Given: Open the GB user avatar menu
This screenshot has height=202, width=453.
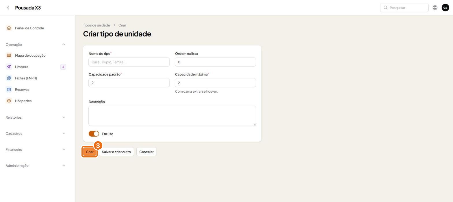Looking at the screenshot, I should pos(445,8).
